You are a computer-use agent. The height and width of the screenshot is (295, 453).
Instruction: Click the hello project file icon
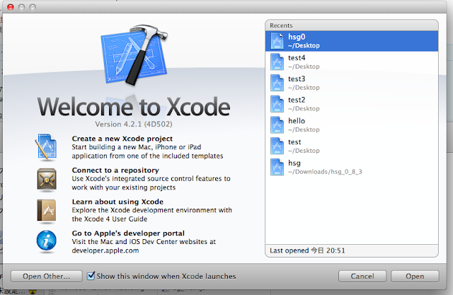pos(277,125)
